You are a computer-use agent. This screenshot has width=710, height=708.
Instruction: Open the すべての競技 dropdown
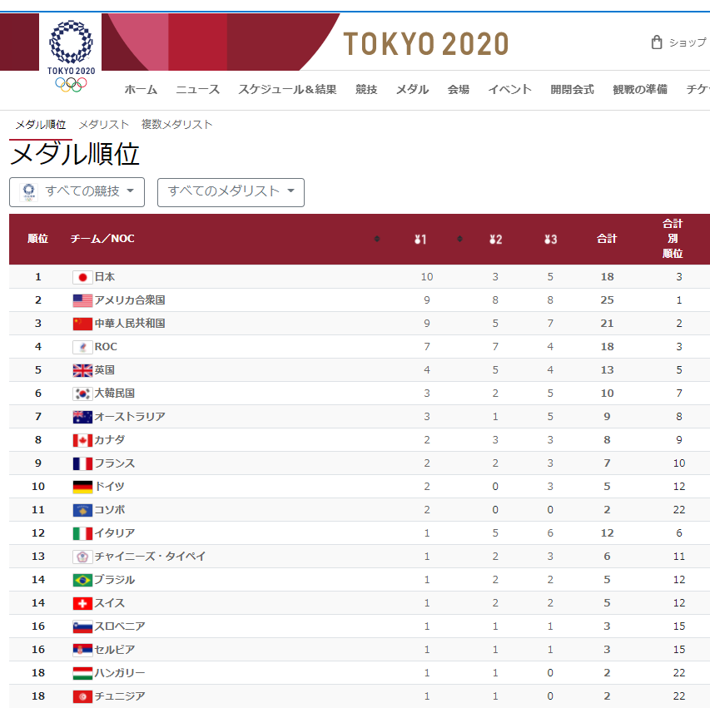77,192
